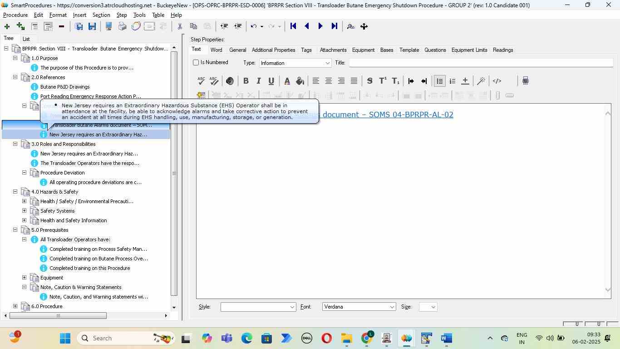Viewport: 620px width, 349px height.
Task: Click printer icon in editor toolbar
Action: point(525,81)
